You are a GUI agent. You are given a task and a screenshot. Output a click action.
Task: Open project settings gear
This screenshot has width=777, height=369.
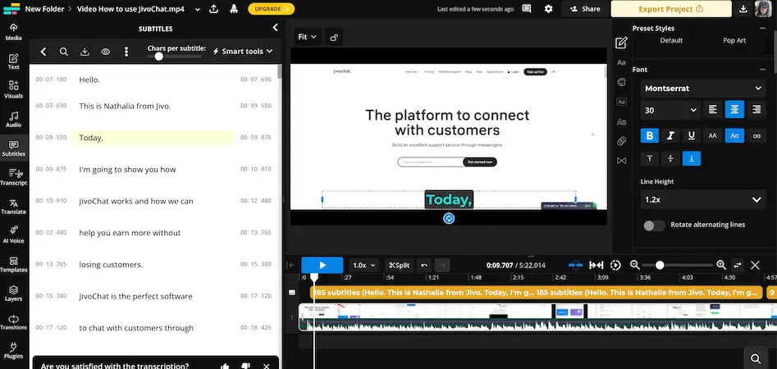pos(549,9)
